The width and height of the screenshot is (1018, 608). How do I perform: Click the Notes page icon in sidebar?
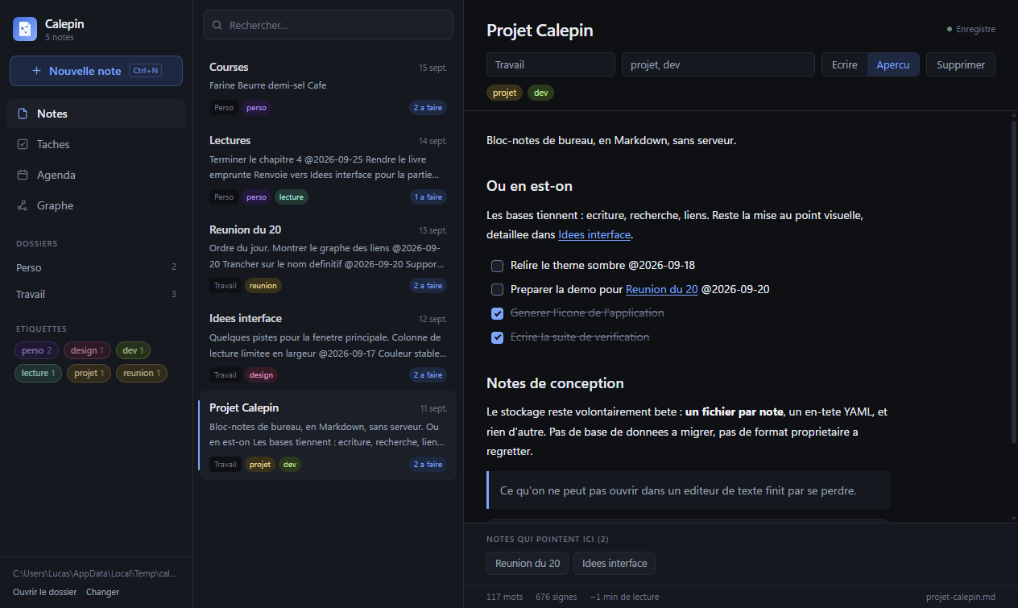pyautogui.click(x=23, y=114)
